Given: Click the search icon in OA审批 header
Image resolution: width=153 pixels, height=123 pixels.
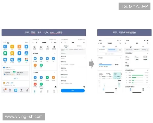Looking at the screenshot, I should click(52, 43).
